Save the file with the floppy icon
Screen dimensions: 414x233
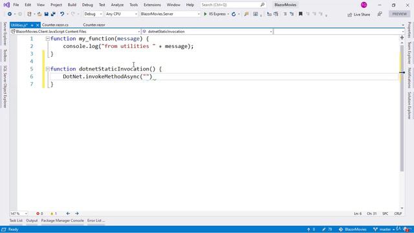46,14
